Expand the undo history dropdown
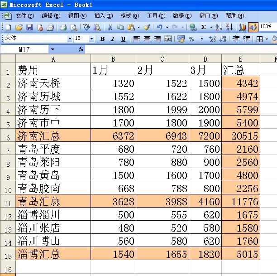The height and width of the screenshot is (276, 277). pyautogui.click(x=167, y=28)
